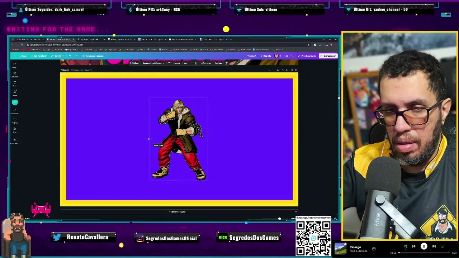Click the Compartilhar button
The image size is (459, 258).
(328, 56)
